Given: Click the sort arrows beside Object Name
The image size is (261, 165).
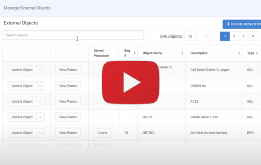Looking at the screenshot, I should [182, 53].
